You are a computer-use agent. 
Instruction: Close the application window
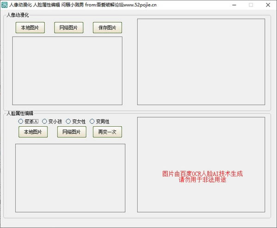pos(268,5)
